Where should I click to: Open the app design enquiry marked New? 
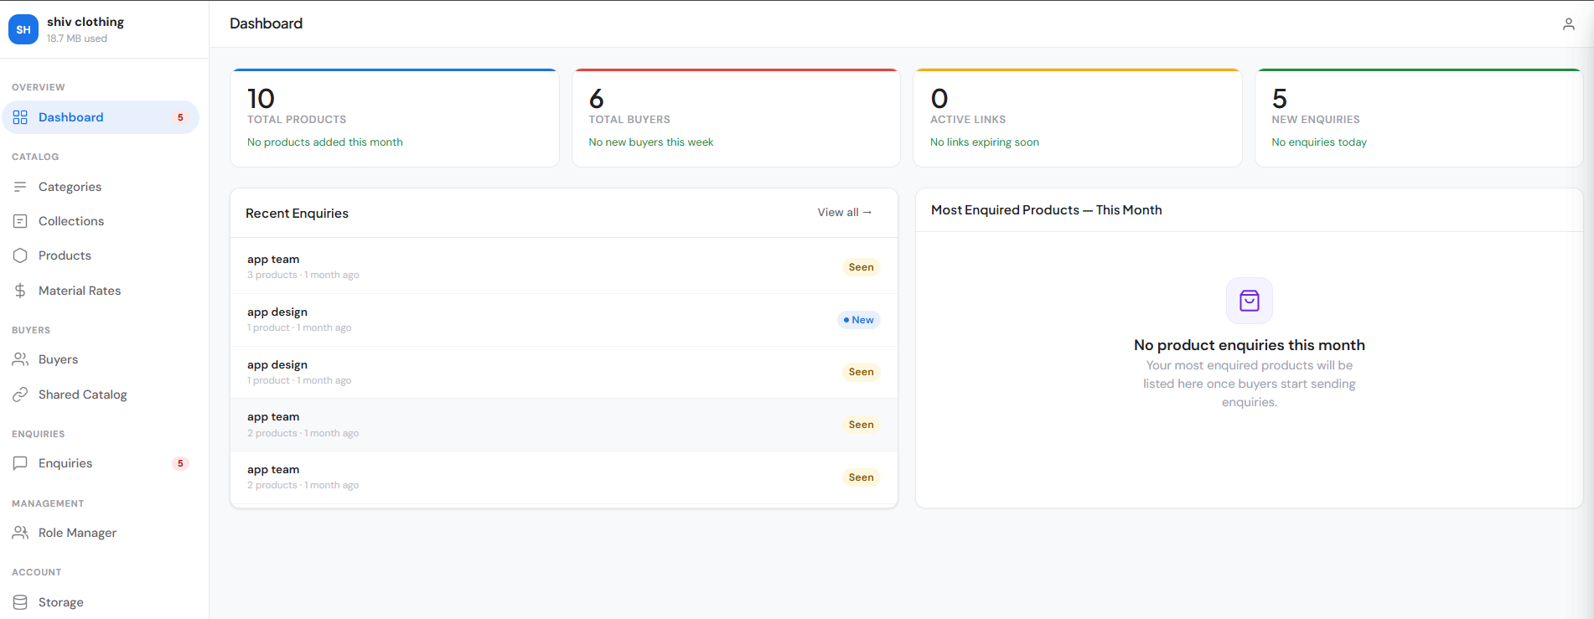(564, 320)
